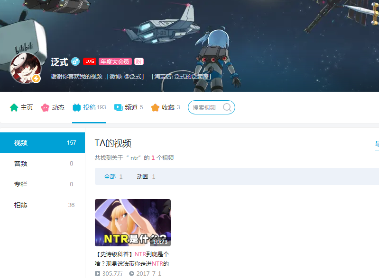Click the 频道 play-screen icon
The height and width of the screenshot is (278, 379).
point(118,107)
